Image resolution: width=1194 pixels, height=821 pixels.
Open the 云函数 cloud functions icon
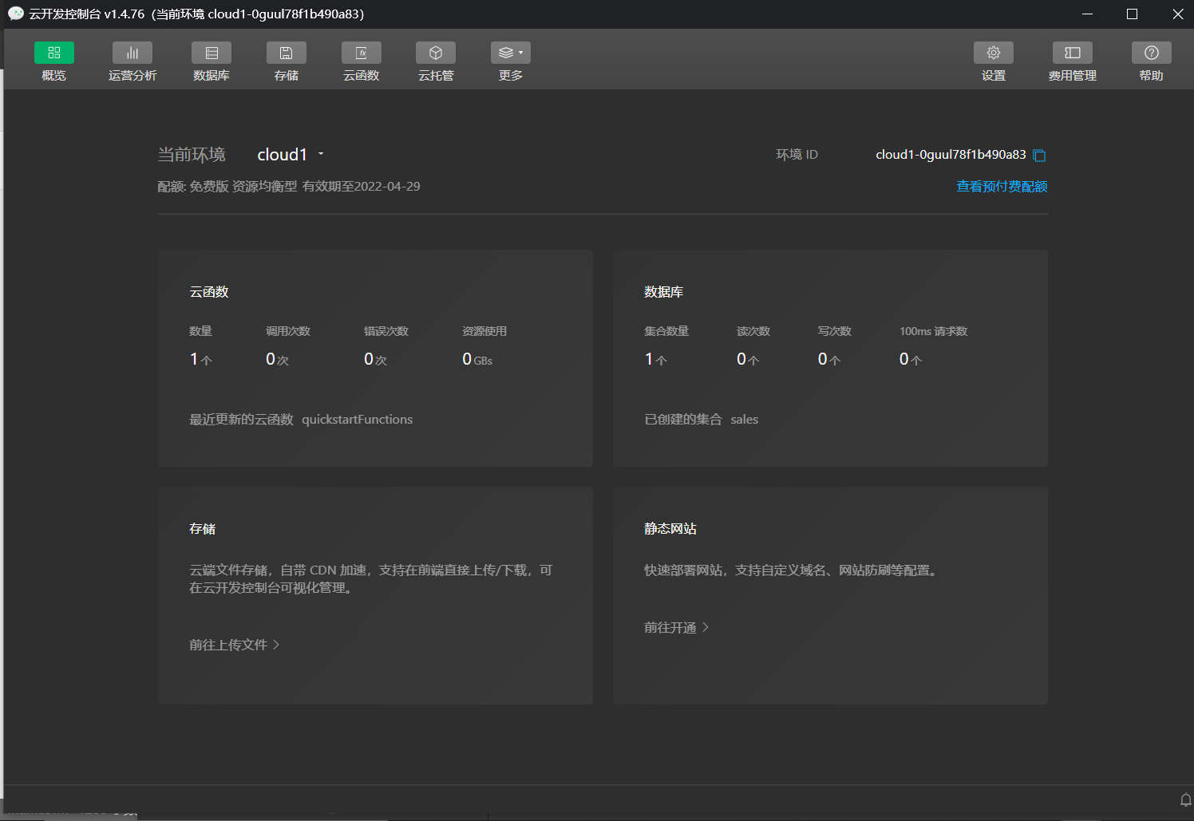tap(361, 53)
